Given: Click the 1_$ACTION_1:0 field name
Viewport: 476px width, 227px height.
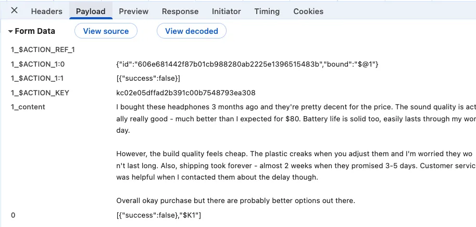Looking at the screenshot, I should 37,64.
